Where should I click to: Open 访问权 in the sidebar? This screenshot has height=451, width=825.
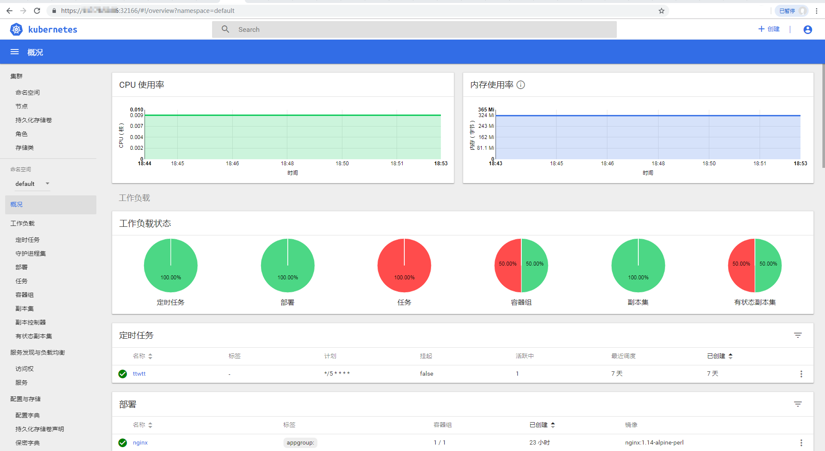tap(25, 369)
